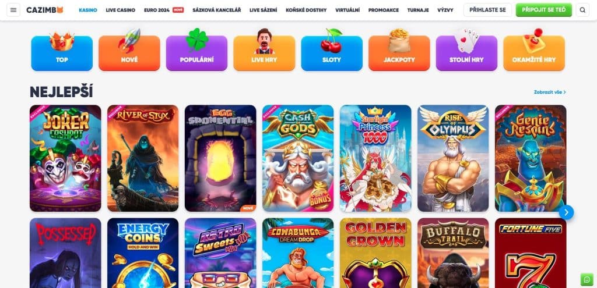Image resolution: width=597 pixels, height=288 pixels.
Task: Open the hamburger menu icon
Action: pyautogui.click(x=13, y=10)
